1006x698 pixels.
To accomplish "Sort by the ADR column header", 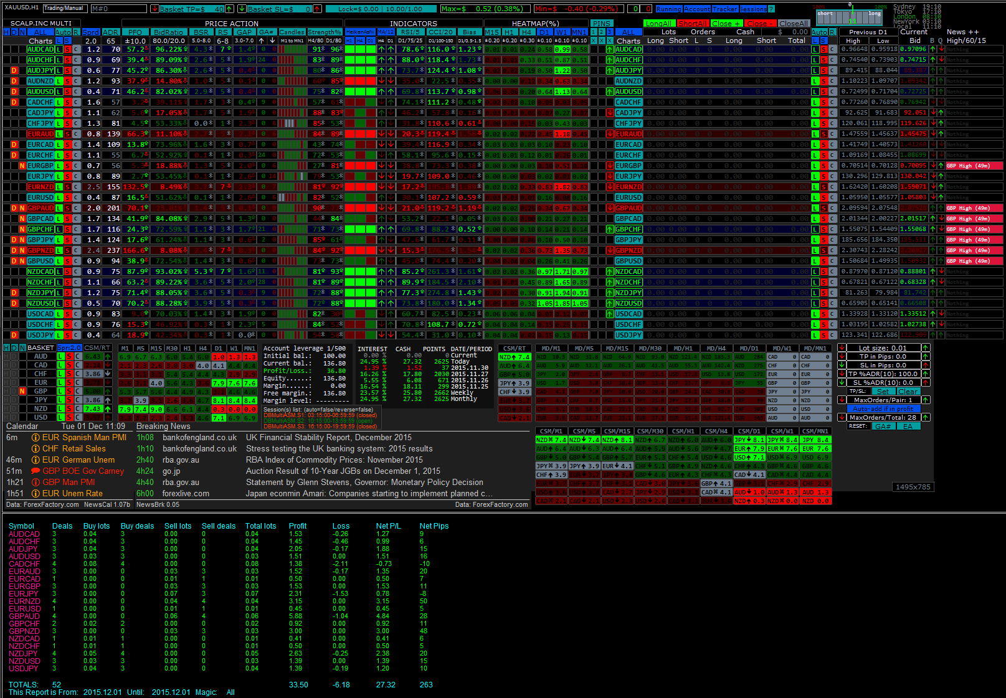I will pos(110,32).
